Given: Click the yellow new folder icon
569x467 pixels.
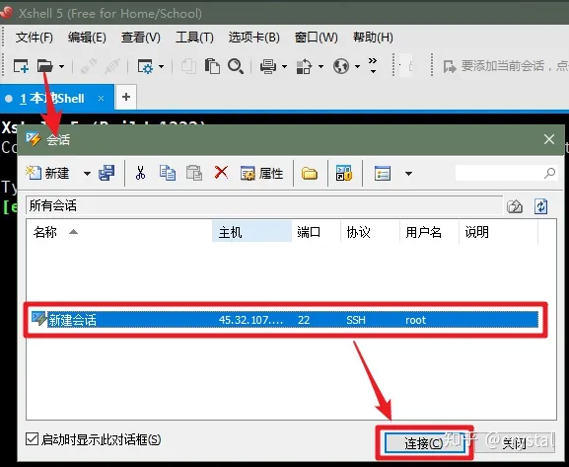Looking at the screenshot, I should (x=310, y=174).
